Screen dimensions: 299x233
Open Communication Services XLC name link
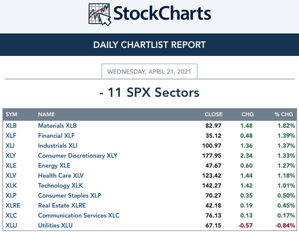click(x=79, y=215)
